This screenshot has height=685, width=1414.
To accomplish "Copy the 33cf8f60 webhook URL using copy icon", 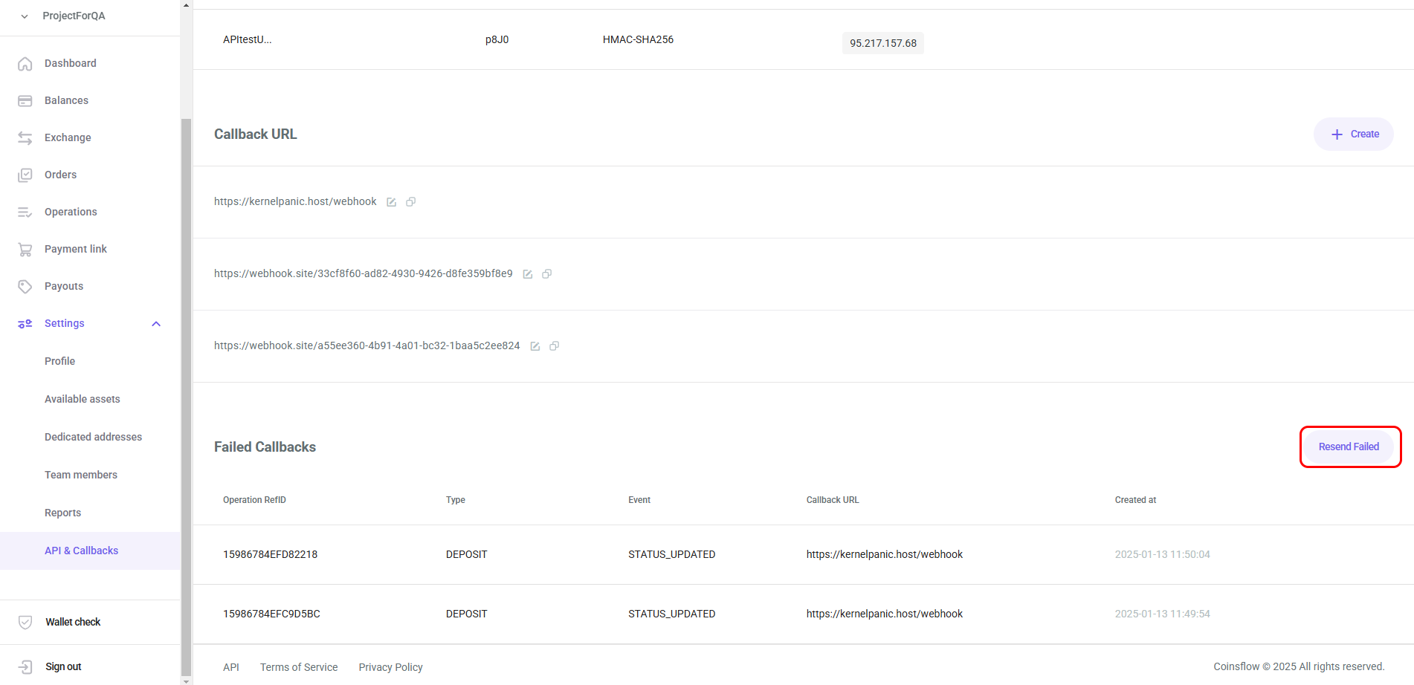I will coord(547,273).
